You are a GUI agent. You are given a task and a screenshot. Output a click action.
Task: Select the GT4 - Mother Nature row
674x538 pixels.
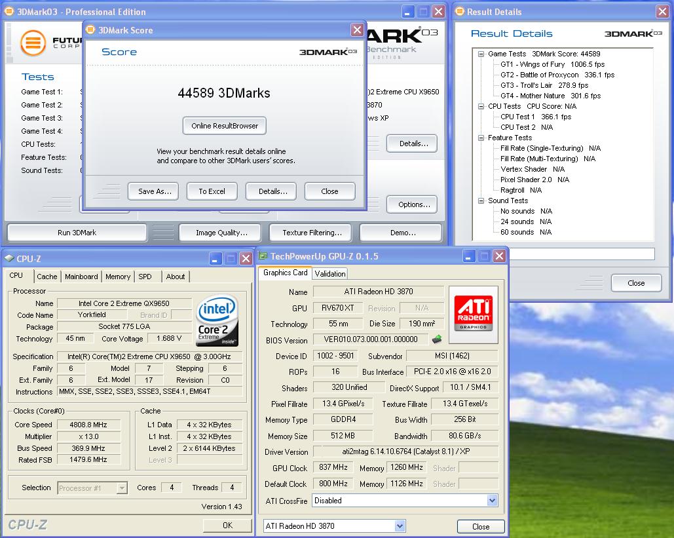(x=551, y=96)
